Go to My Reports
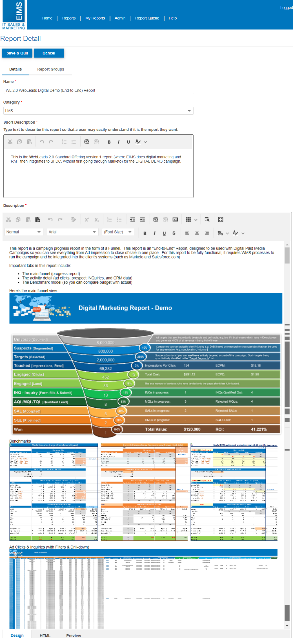 [95, 18]
